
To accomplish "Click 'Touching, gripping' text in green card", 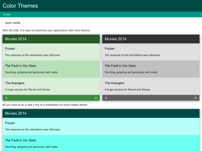I will pyautogui.click(x=31, y=72).
